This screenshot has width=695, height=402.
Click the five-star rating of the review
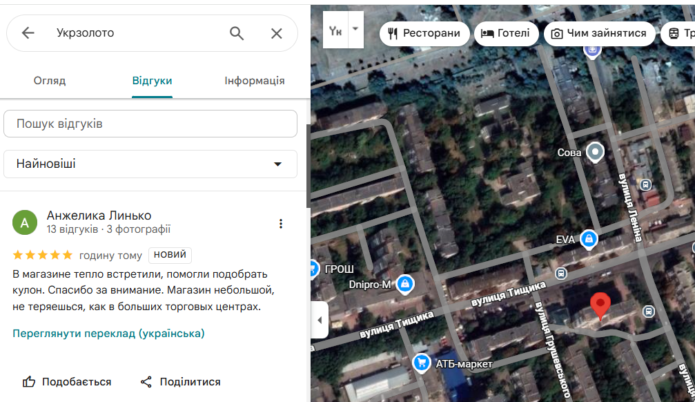[43, 255]
